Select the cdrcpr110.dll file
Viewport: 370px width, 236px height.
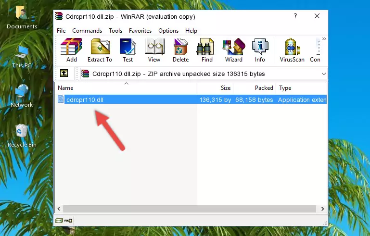[191, 99]
